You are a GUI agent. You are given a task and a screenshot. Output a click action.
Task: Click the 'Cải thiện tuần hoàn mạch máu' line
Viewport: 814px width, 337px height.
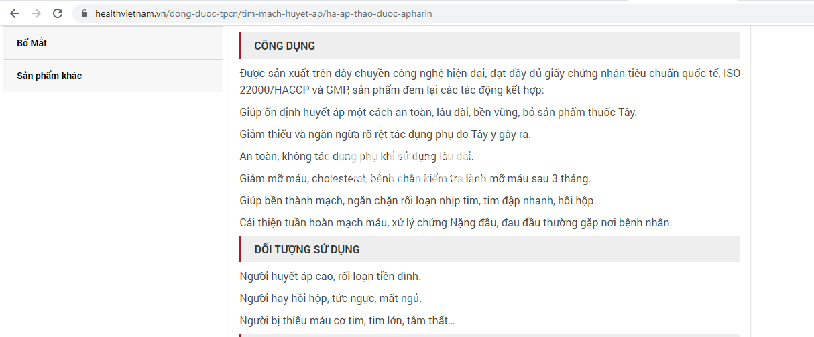click(455, 222)
